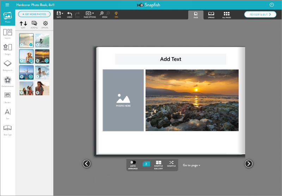
Task: Expand the Save dropdown
Action: coord(62,13)
